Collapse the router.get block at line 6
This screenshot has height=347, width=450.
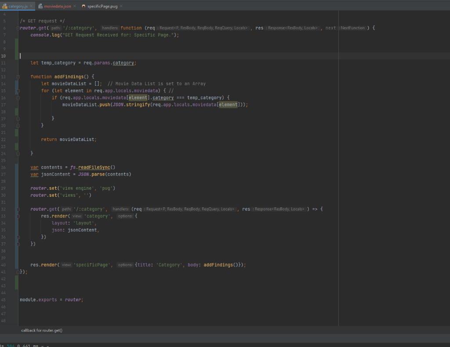pyautogui.click(x=18, y=28)
